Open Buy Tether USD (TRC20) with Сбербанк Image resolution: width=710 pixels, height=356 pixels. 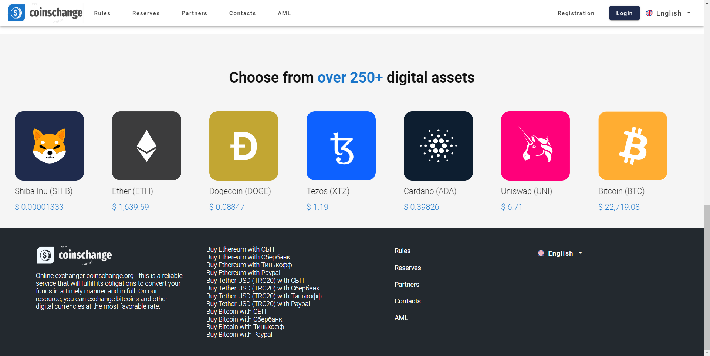click(x=263, y=288)
